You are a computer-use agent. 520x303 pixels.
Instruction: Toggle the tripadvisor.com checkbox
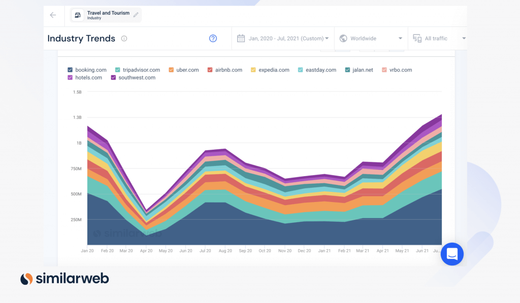coord(117,70)
